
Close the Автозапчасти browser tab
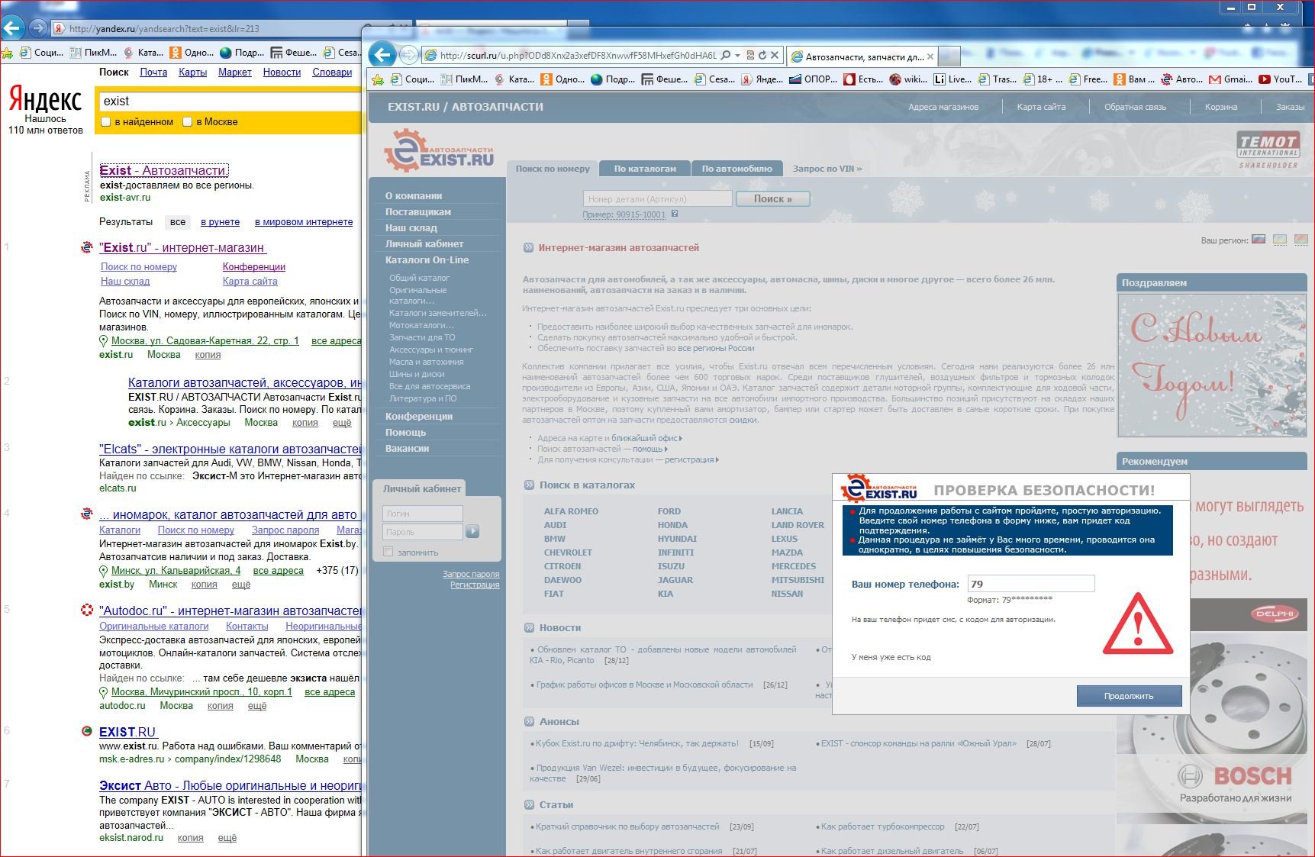point(930,56)
